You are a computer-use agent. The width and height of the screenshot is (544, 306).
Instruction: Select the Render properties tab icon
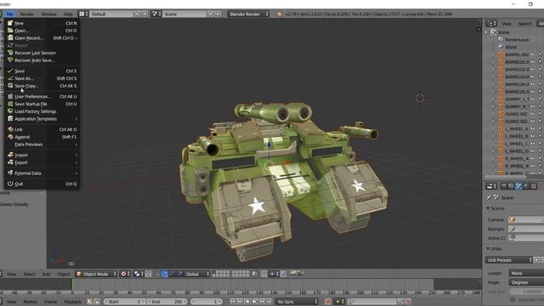503,186
